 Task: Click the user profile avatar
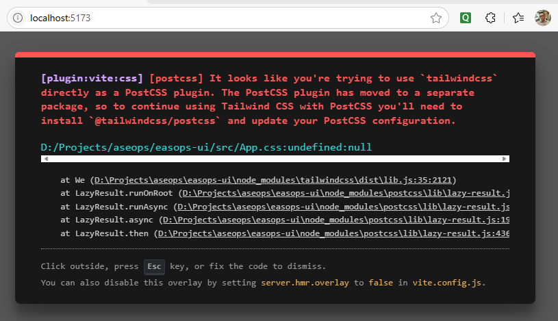pos(542,18)
